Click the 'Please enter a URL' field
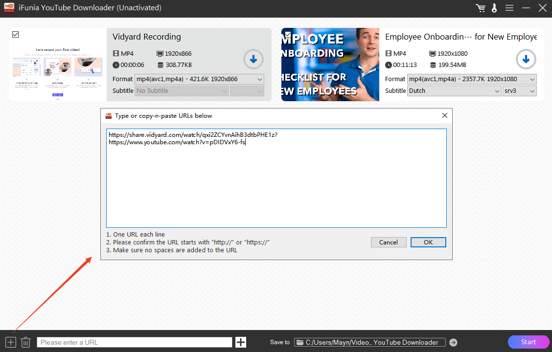Viewport: 552px width, 352px height. point(135,342)
